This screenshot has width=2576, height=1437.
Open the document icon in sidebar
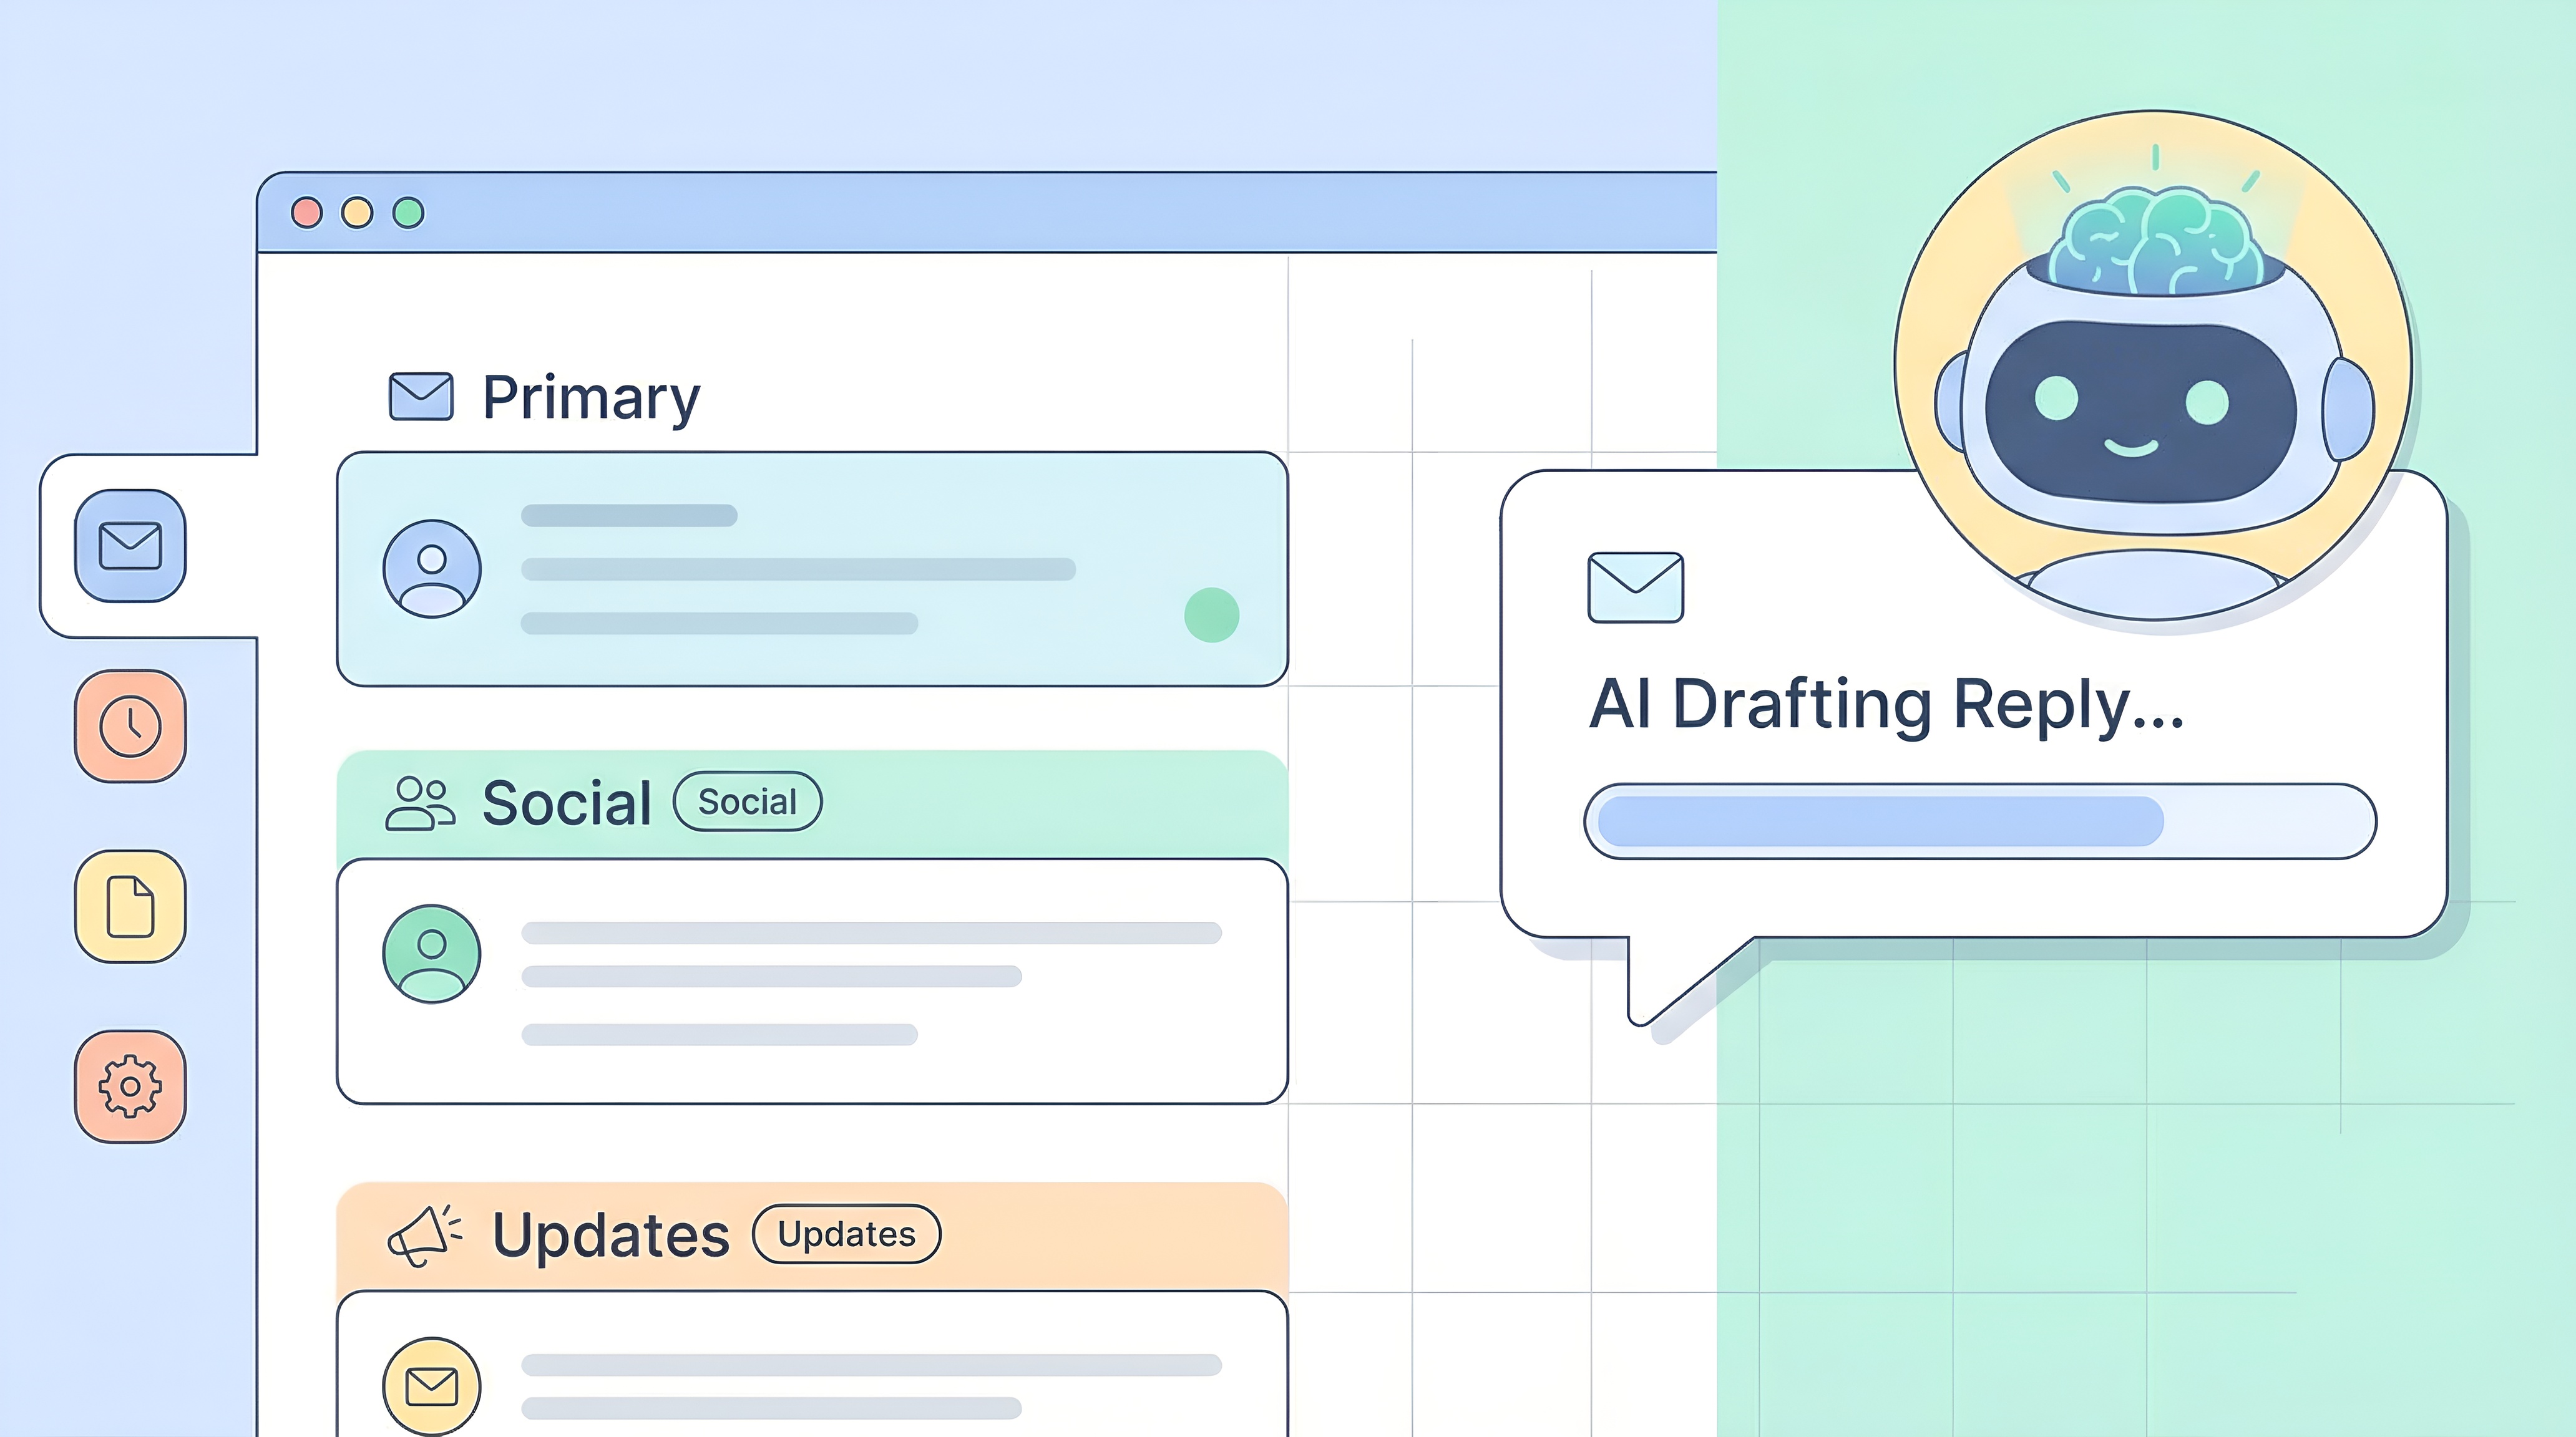[130, 906]
